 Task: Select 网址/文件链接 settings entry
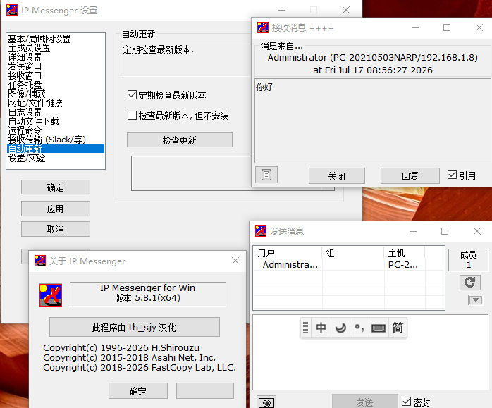[56, 103]
